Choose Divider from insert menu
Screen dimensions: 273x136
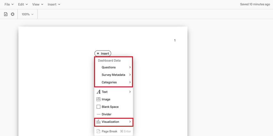click(113, 114)
